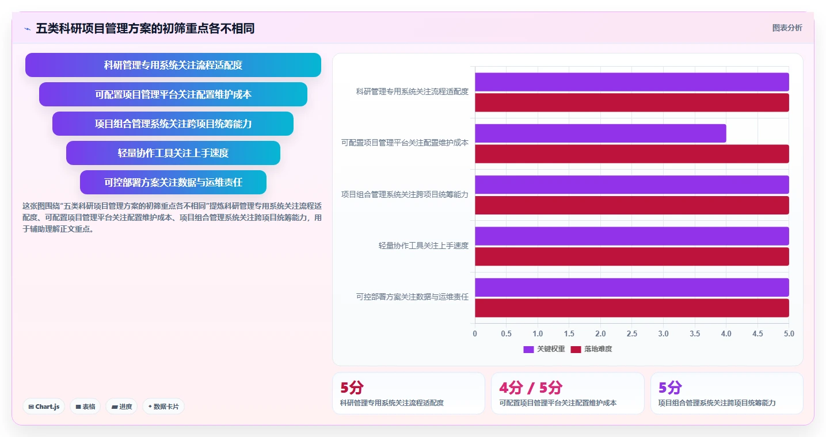Click the description paragraph starting 这张图围绕
The width and height of the screenshot is (826, 437).
(x=172, y=217)
